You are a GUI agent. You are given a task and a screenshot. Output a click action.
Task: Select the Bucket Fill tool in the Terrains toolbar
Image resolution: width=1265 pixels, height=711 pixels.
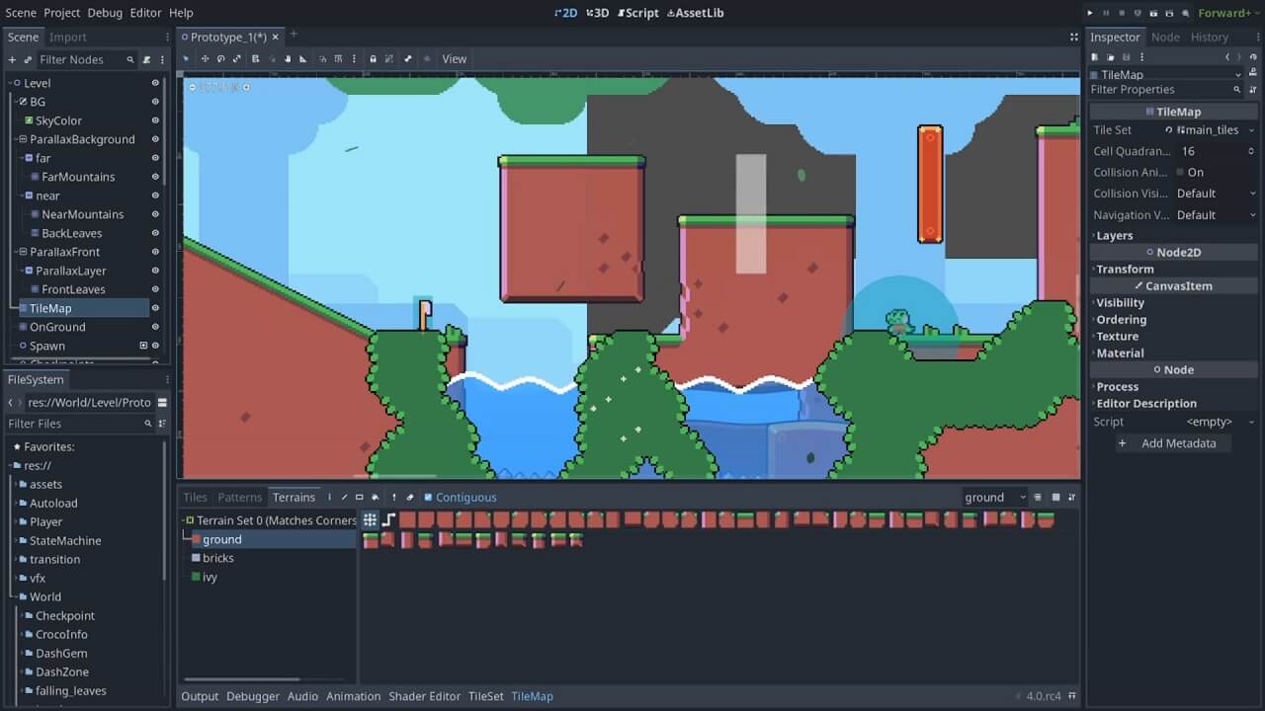coord(376,497)
